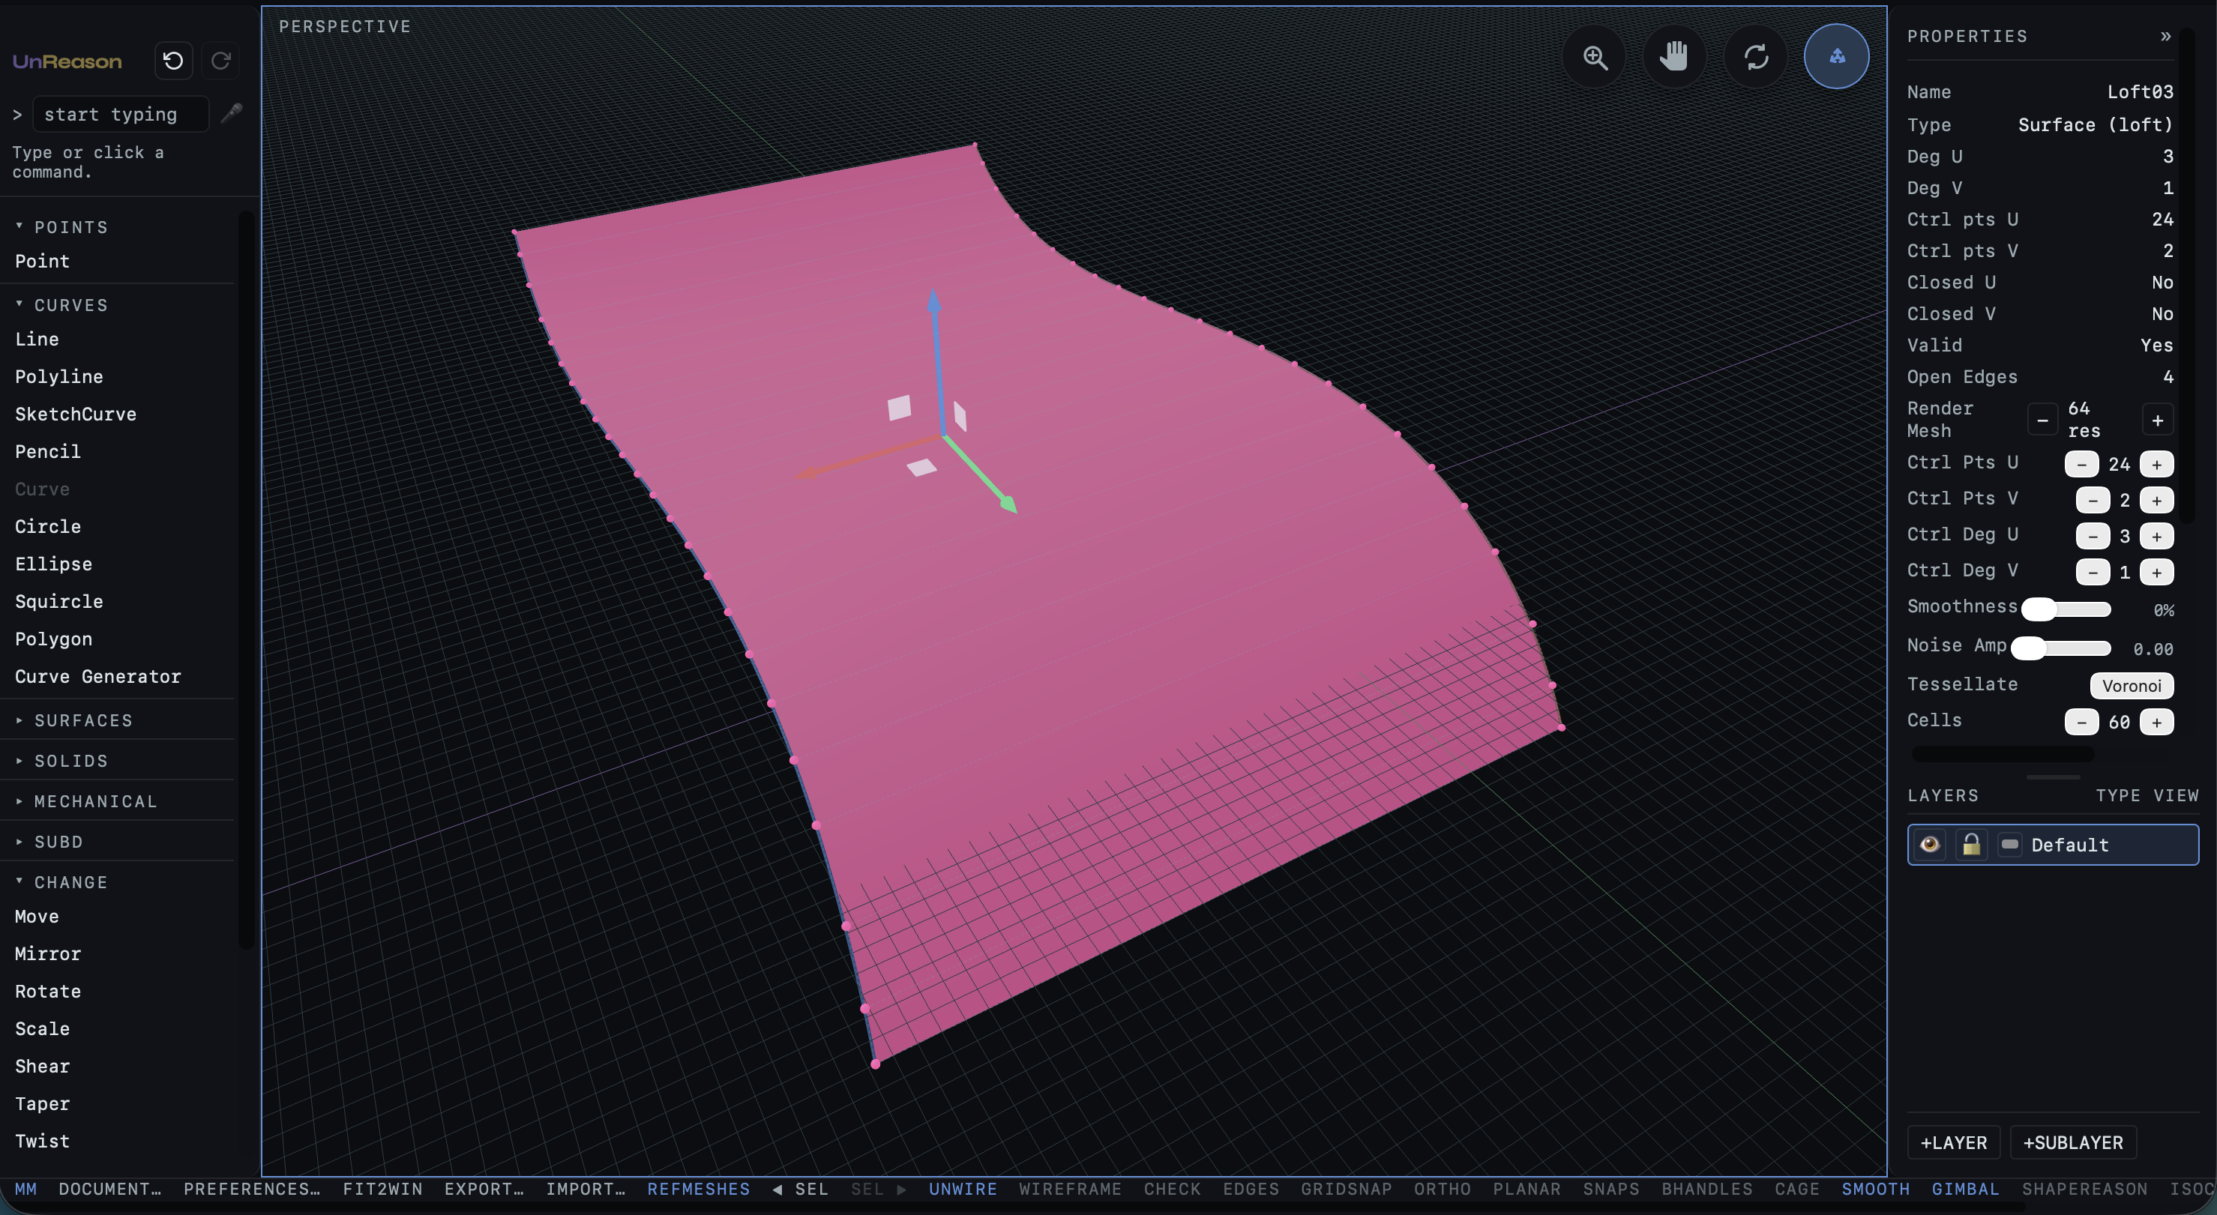Decrease Ctrl Deg V value
The width and height of the screenshot is (2217, 1215).
point(2093,572)
